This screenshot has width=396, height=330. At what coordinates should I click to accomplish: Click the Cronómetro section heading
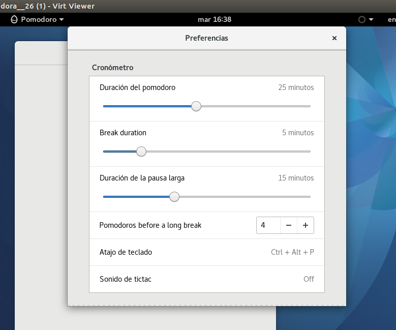click(113, 68)
